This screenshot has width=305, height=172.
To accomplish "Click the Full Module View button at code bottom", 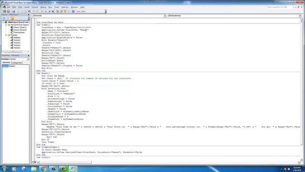I will click(x=35, y=162).
